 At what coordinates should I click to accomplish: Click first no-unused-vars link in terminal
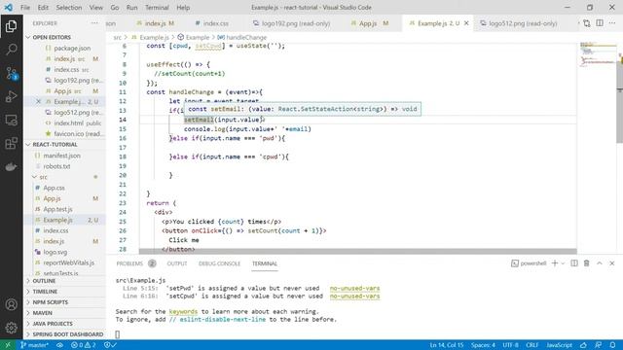pyautogui.click(x=354, y=288)
